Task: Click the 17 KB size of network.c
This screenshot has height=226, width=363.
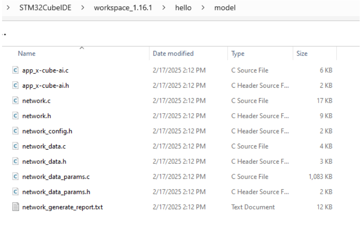Action: pos(324,101)
